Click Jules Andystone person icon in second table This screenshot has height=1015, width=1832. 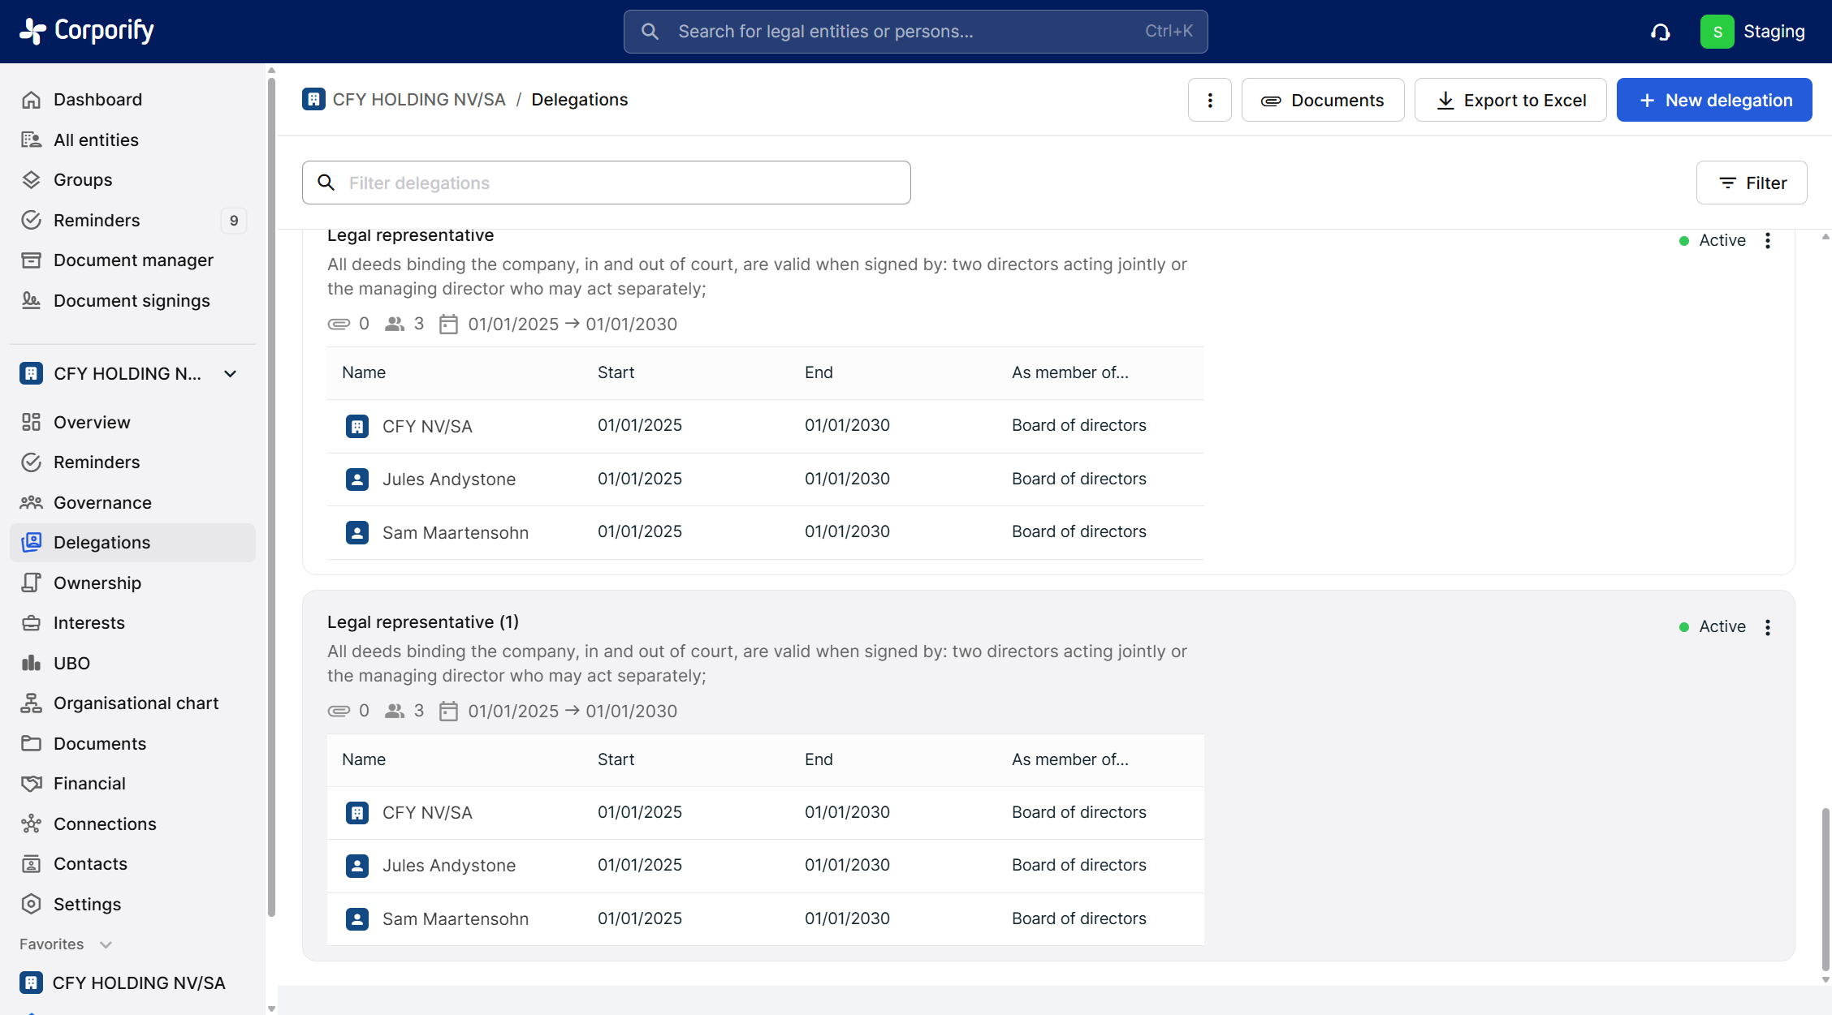357,866
